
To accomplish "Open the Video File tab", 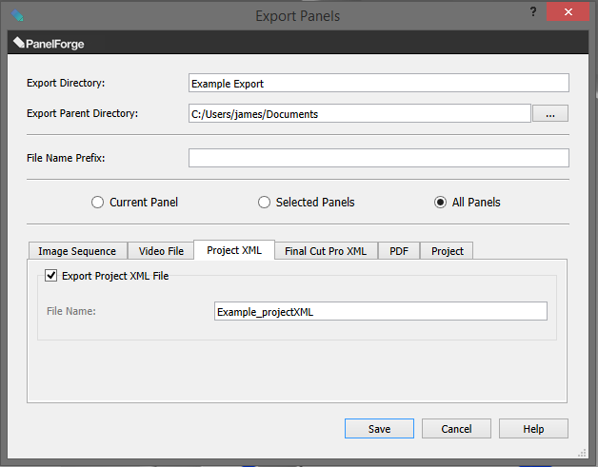I will (x=161, y=251).
